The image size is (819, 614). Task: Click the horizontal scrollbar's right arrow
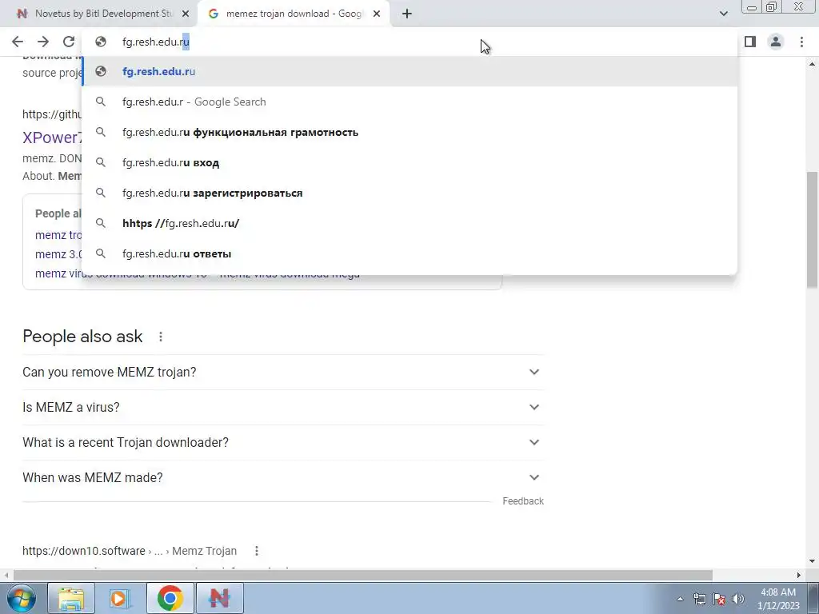tap(799, 575)
